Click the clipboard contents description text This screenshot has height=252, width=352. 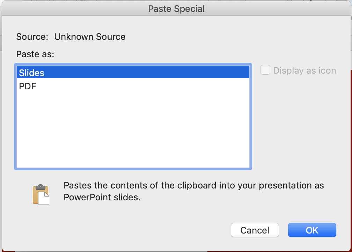(x=194, y=185)
